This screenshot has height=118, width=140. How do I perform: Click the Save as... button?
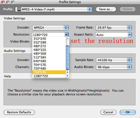106,9
